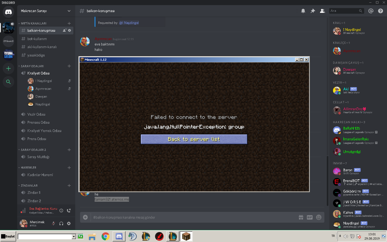The height and width of the screenshot is (242, 387).
Task: Show hidden system tray icons
Action: click(340, 236)
